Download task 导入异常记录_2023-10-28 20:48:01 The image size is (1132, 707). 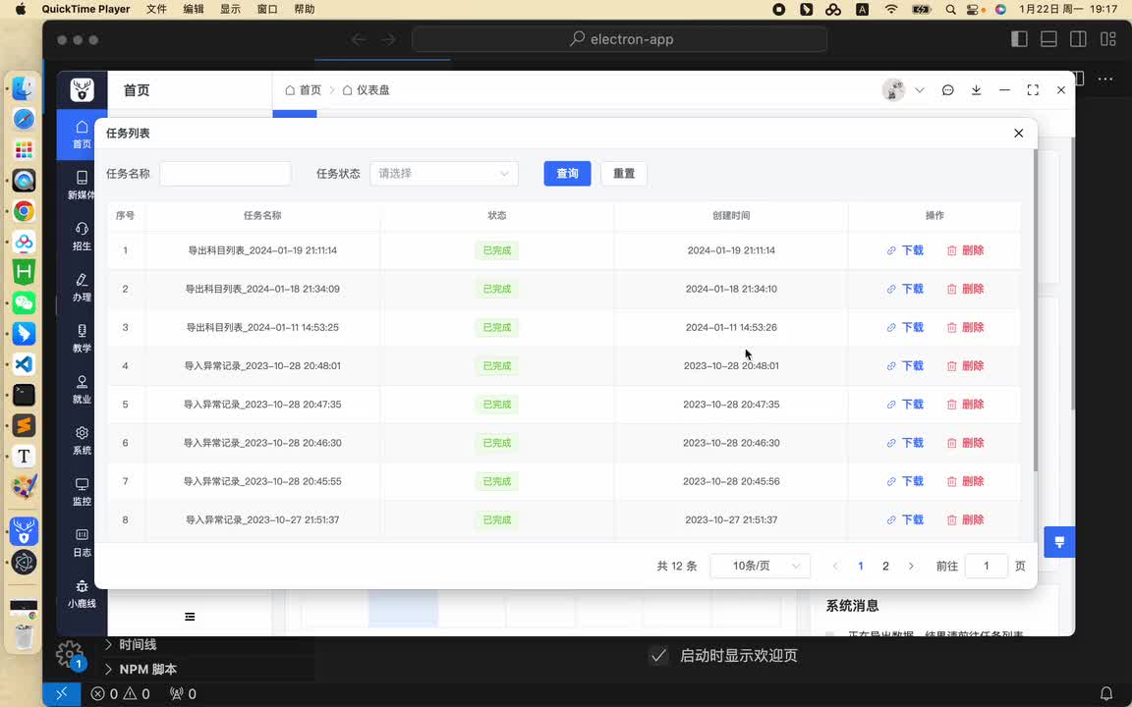905,365
